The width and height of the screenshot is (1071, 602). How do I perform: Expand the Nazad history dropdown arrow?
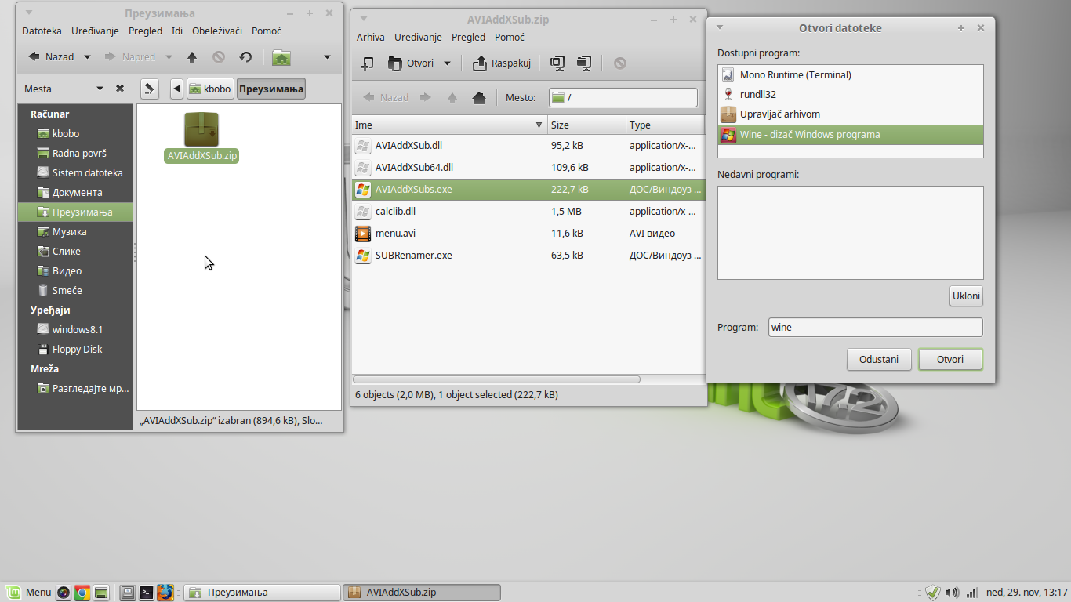pyautogui.click(x=87, y=56)
